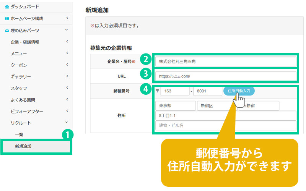
Task: Collapse the リクルート menu section
Action: 67,123
